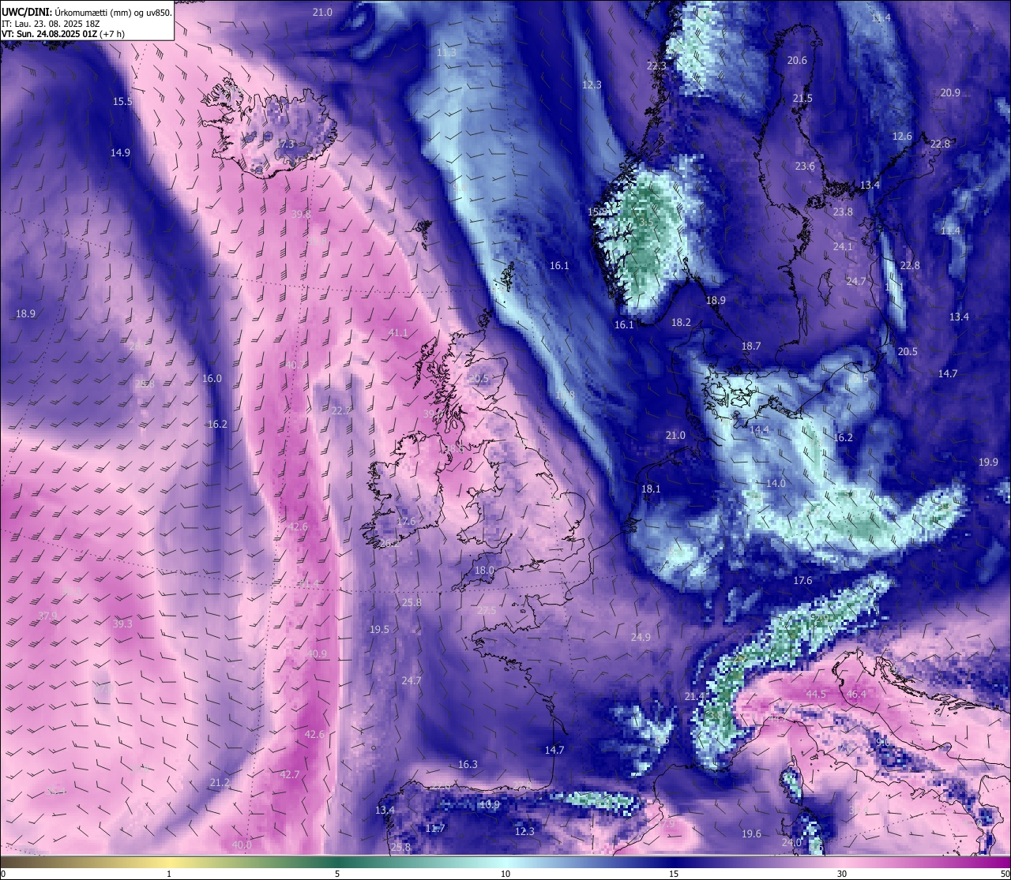The height and width of the screenshot is (880, 1011).
Task: Click the 23.8 value over the Baltic
Action: point(843,212)
